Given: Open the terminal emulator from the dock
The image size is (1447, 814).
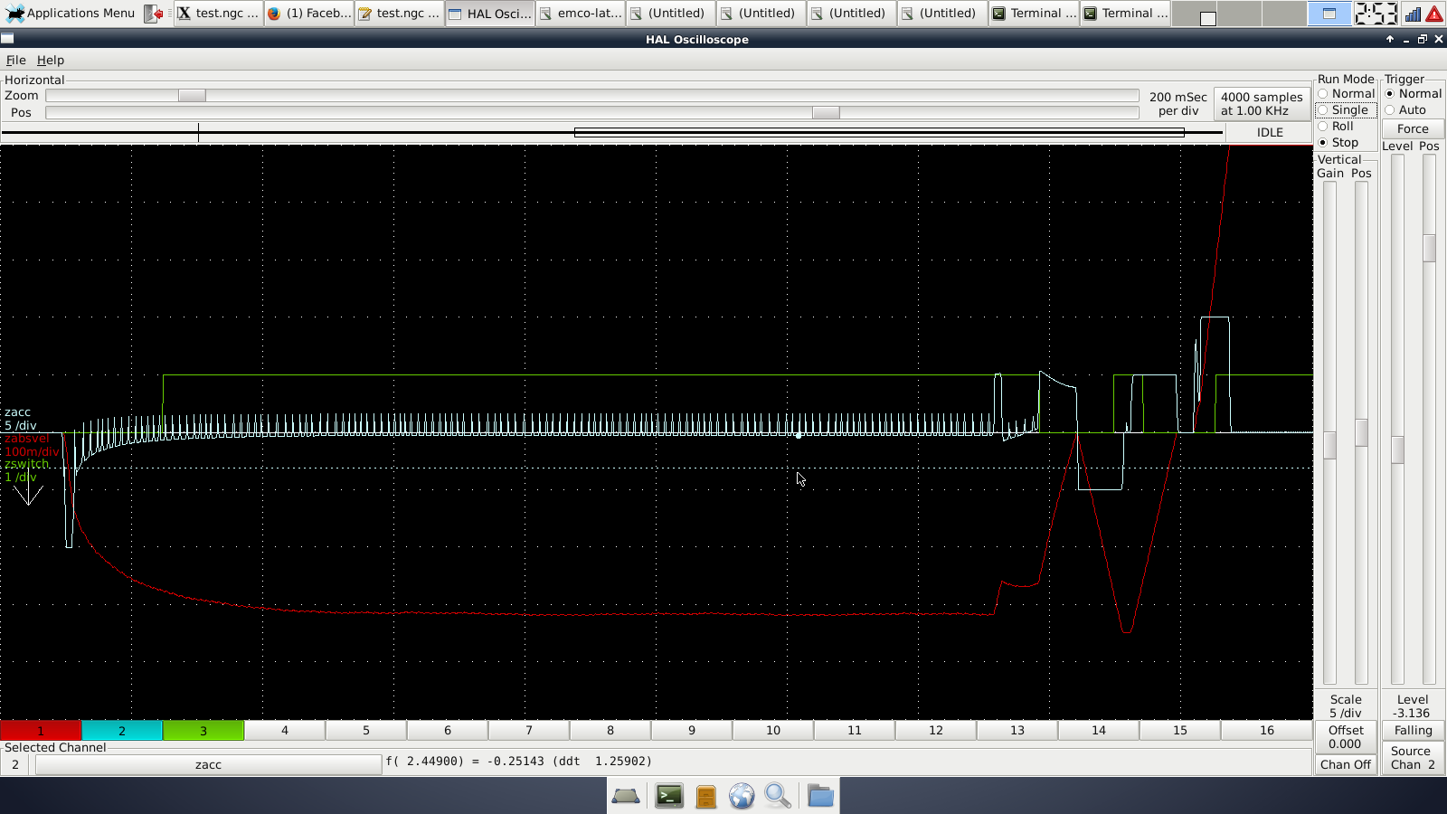Looking at the screenshot, I should [669, 796].
